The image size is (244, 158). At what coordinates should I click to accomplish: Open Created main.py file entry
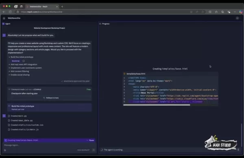tap(17, 116)
